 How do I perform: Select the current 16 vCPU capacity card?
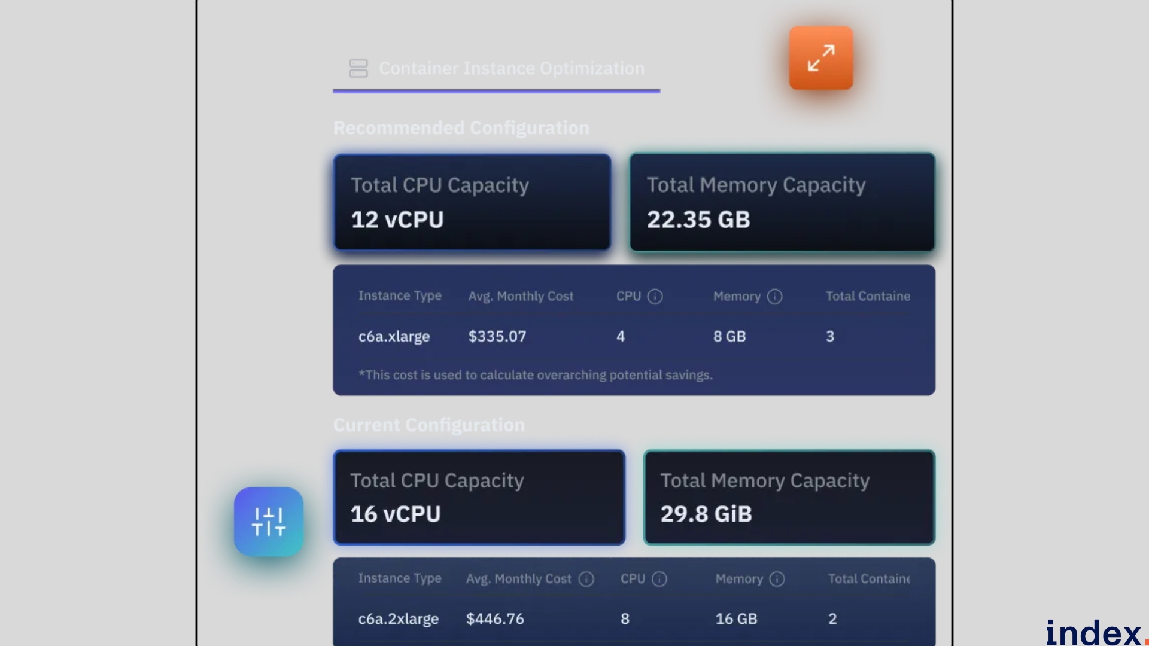(479, 497)
